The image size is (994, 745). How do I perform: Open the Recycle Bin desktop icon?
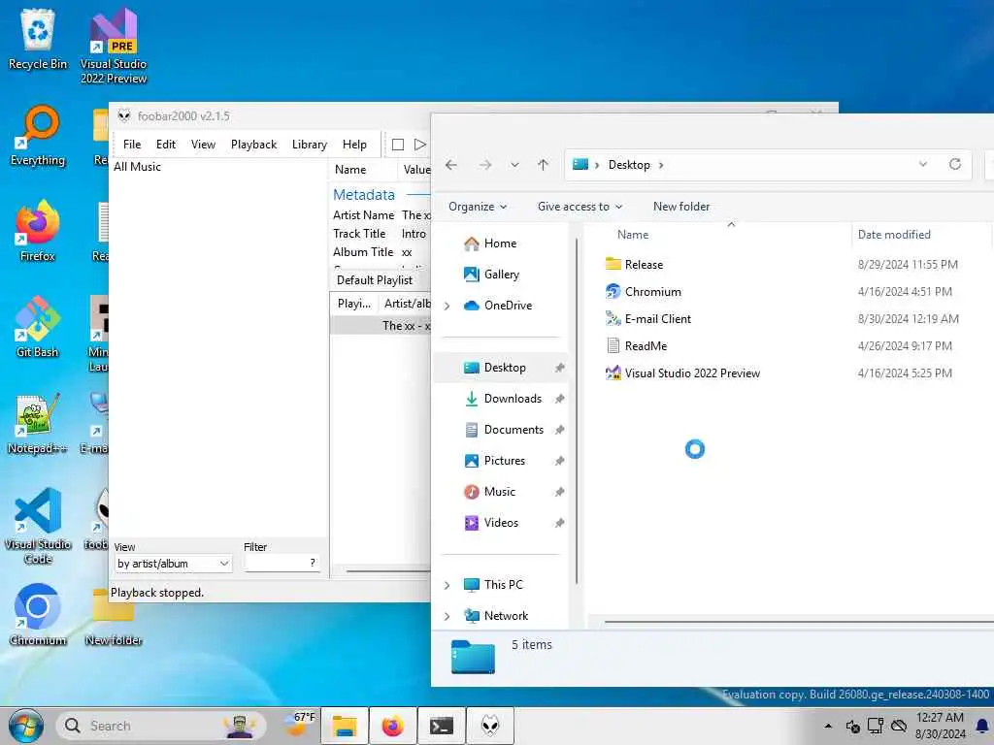(38, 39)
